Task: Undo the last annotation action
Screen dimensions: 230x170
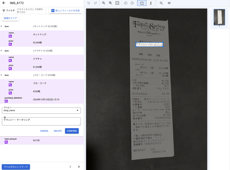Action: tap(89, 3)
